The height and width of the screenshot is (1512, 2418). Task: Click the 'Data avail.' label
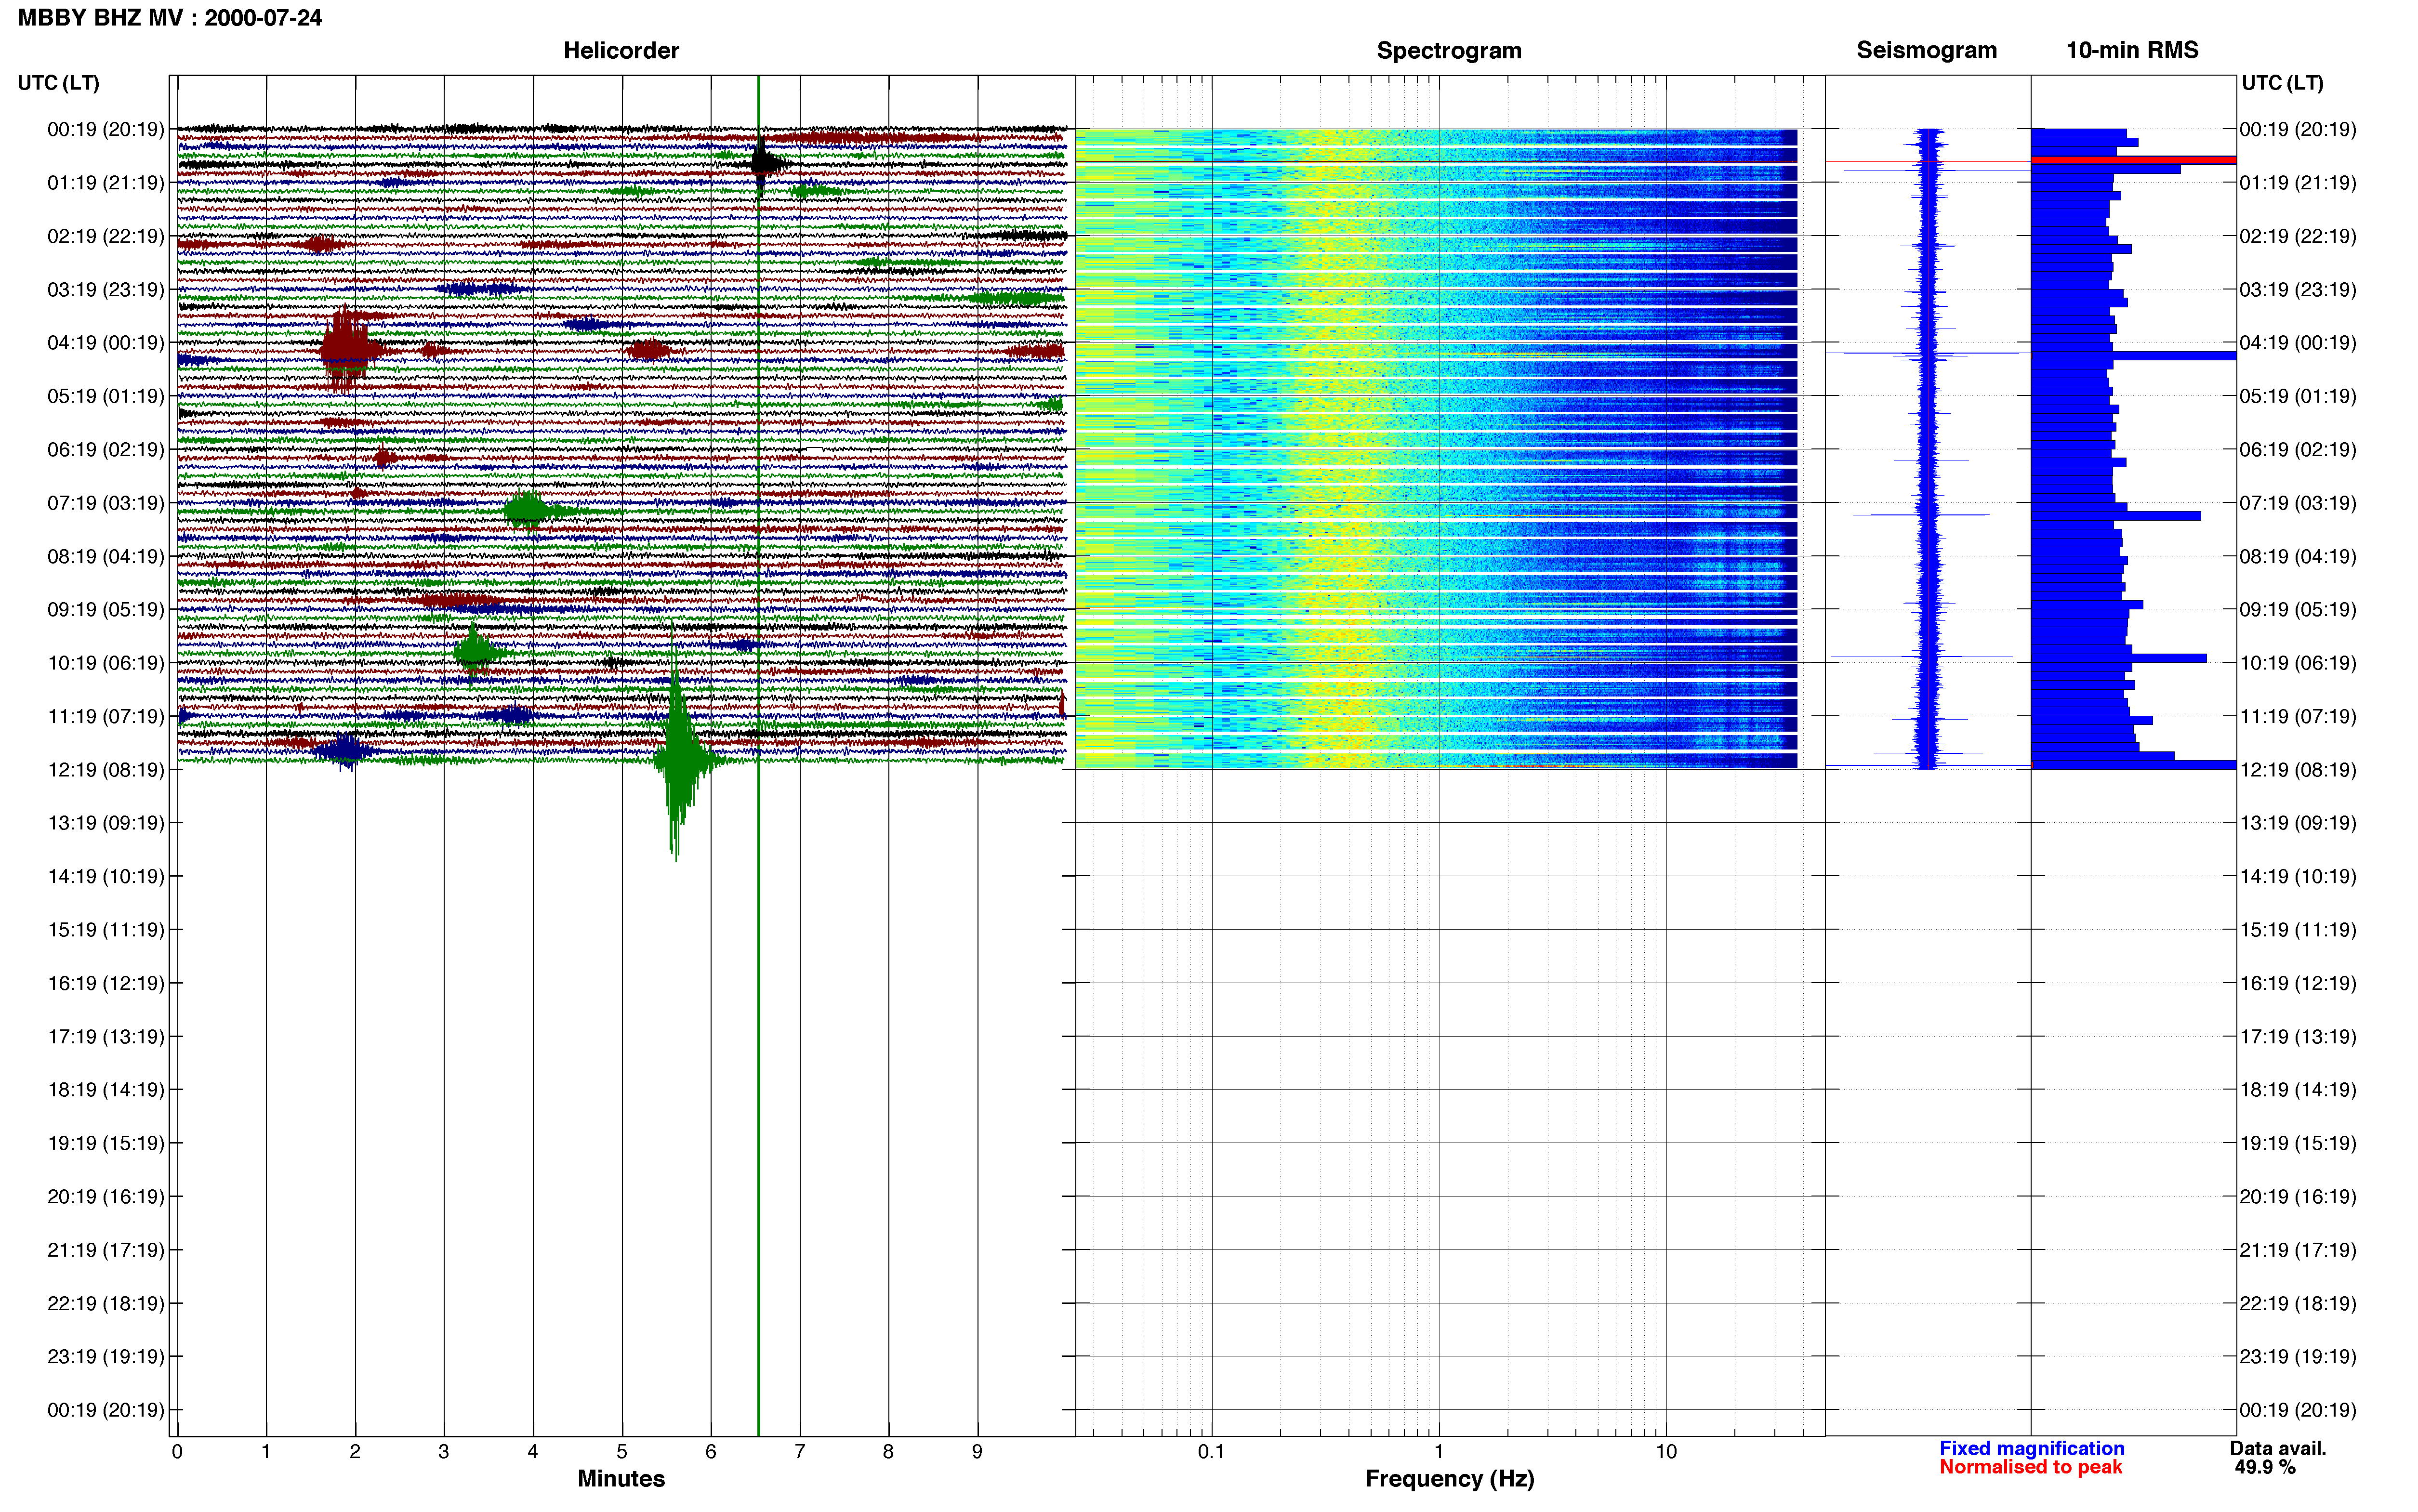[x=2278, y=1448]
